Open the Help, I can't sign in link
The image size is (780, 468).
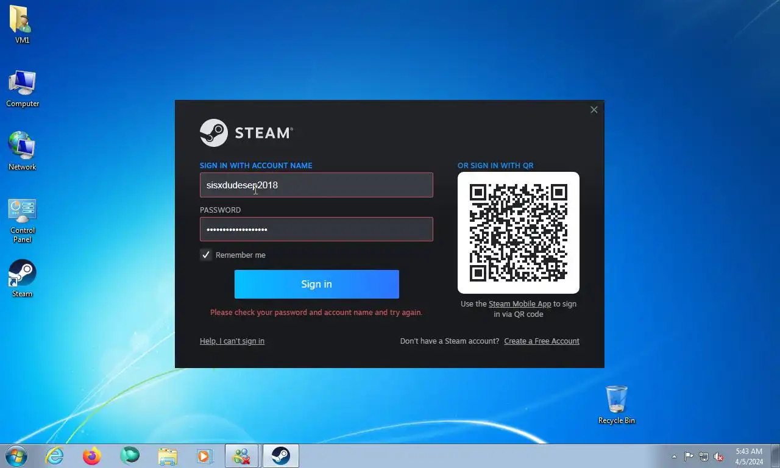(x=232, y=341)
